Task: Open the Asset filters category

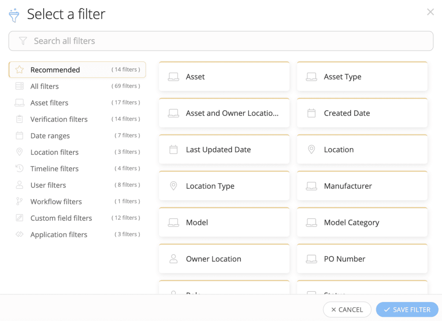Action: 77,103
